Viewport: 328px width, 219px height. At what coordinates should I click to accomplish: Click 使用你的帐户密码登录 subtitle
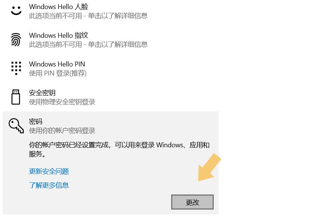coord(62,131)
